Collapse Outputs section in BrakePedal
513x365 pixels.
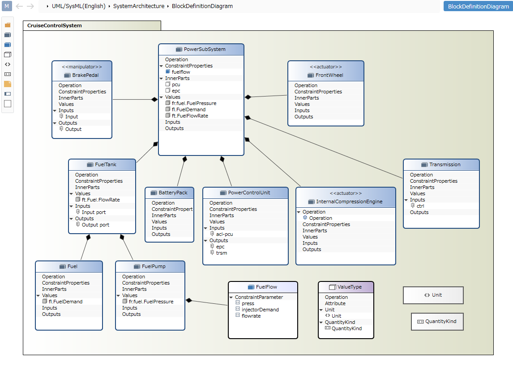point(55,123)
